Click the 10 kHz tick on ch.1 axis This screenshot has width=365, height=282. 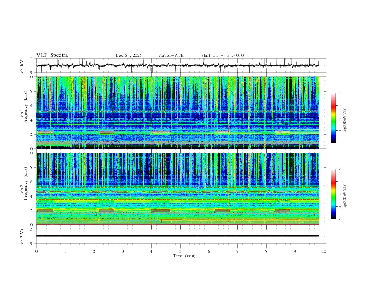(31, 77)
